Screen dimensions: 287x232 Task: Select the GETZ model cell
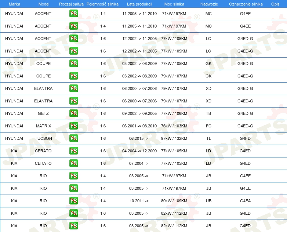point(43,113)
